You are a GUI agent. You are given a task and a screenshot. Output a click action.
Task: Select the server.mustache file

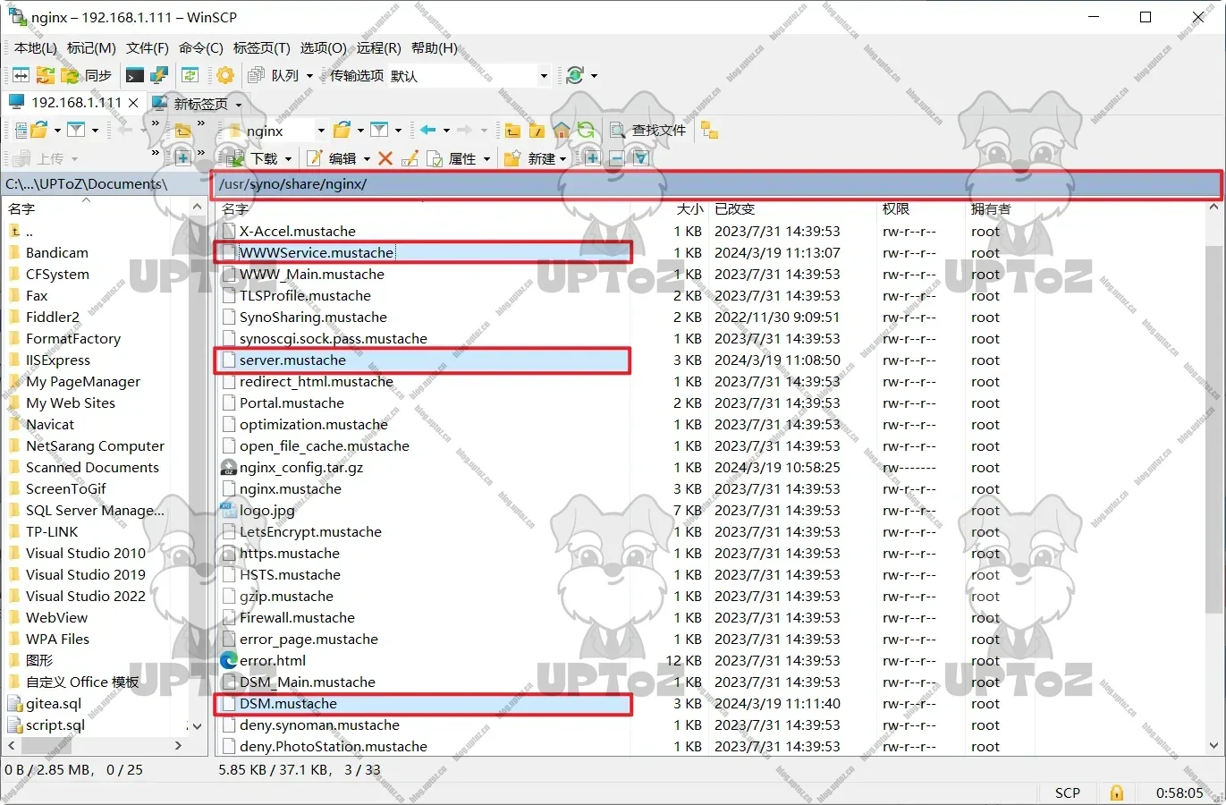click(x=292, y=360)
